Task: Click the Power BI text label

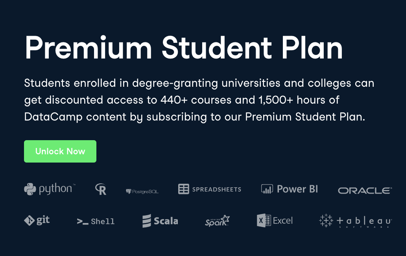Action: 297,189
